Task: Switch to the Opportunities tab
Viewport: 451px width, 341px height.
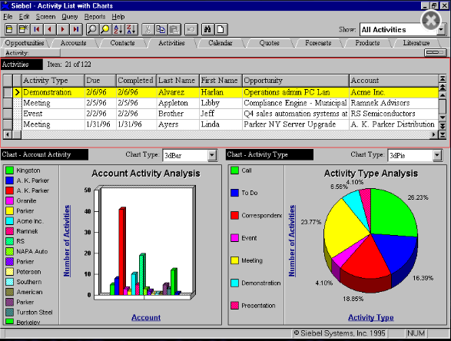Action: [x=25, y=43]
